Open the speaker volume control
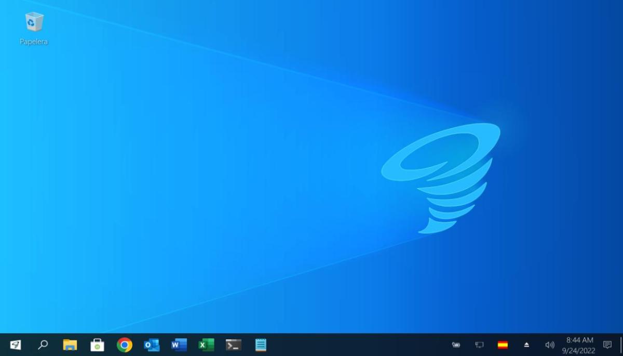 click(x=550, y=345)
